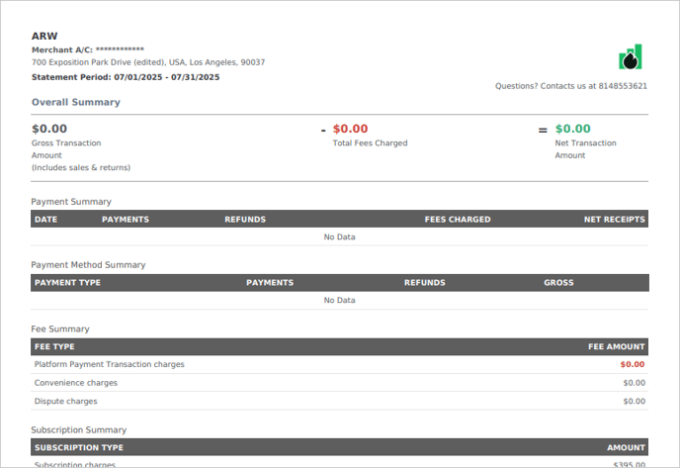The width and height of the screenshot is (680, 468).
Task: Click the PAYMENT TYPE column header
Action: click(67, 283)
